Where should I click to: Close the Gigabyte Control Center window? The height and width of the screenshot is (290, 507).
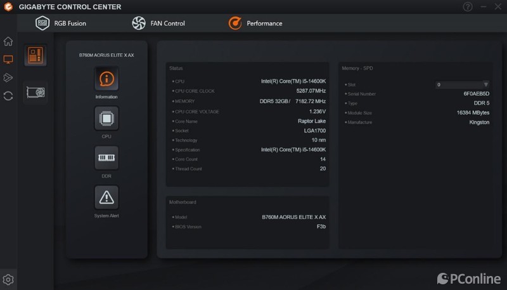coord(498,7)
